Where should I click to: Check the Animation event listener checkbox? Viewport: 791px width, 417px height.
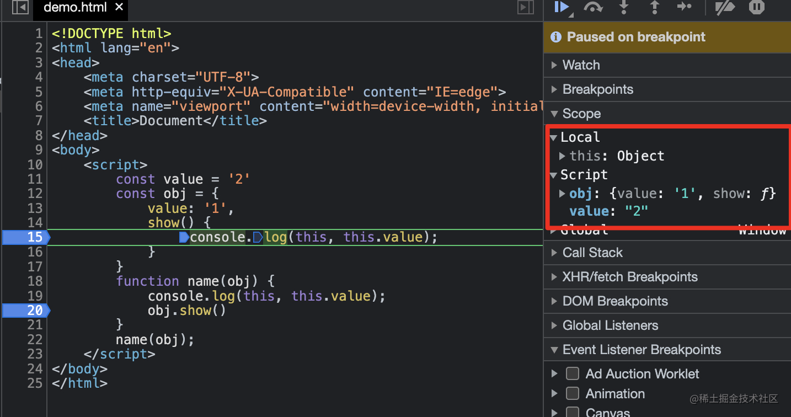coord(573,393)
